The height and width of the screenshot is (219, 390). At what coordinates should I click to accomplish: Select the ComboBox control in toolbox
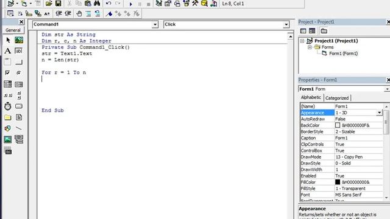tap(8, 84)
